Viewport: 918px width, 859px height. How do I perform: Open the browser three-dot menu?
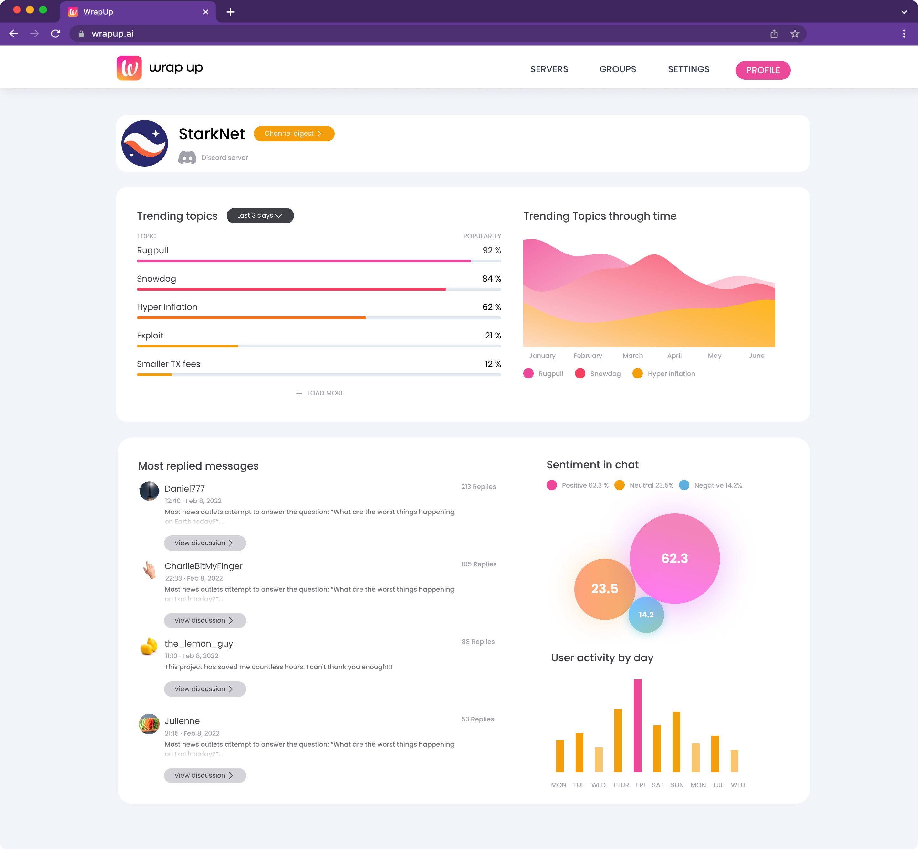coord(904,34)
